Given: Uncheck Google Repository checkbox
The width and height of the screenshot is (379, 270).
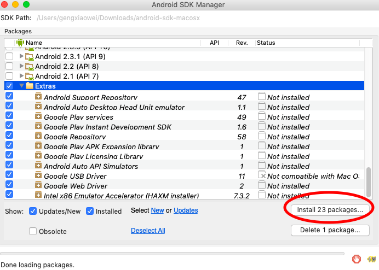Looking at the screenshot, I should tap(9, 135).
